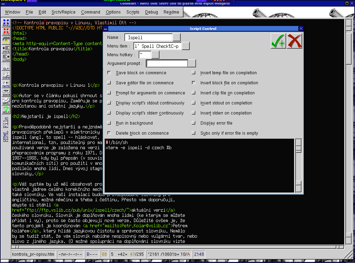Click filename kontrola_pr~opisu.htm in status bar

(33, 254)
